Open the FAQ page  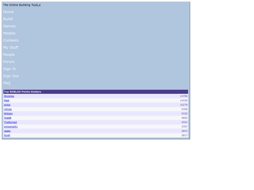point(7,83)
